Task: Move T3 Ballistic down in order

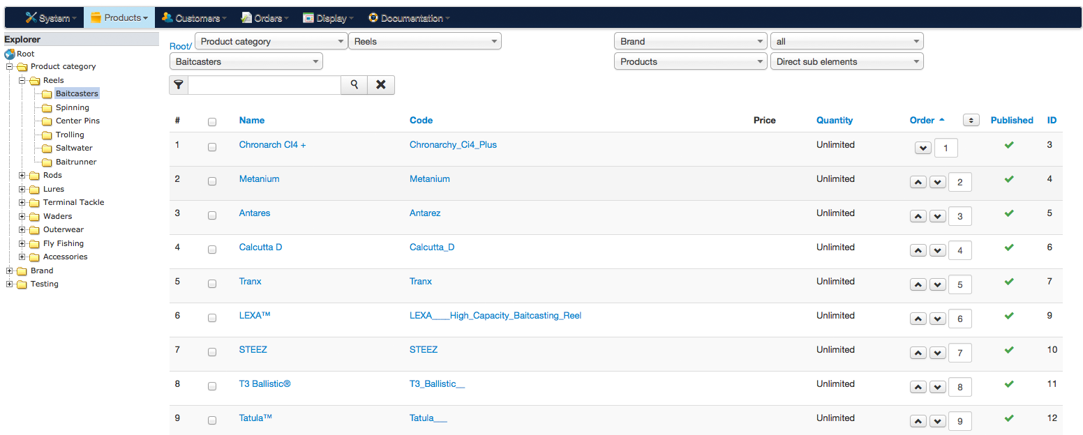Action: (x=938, y=388)
